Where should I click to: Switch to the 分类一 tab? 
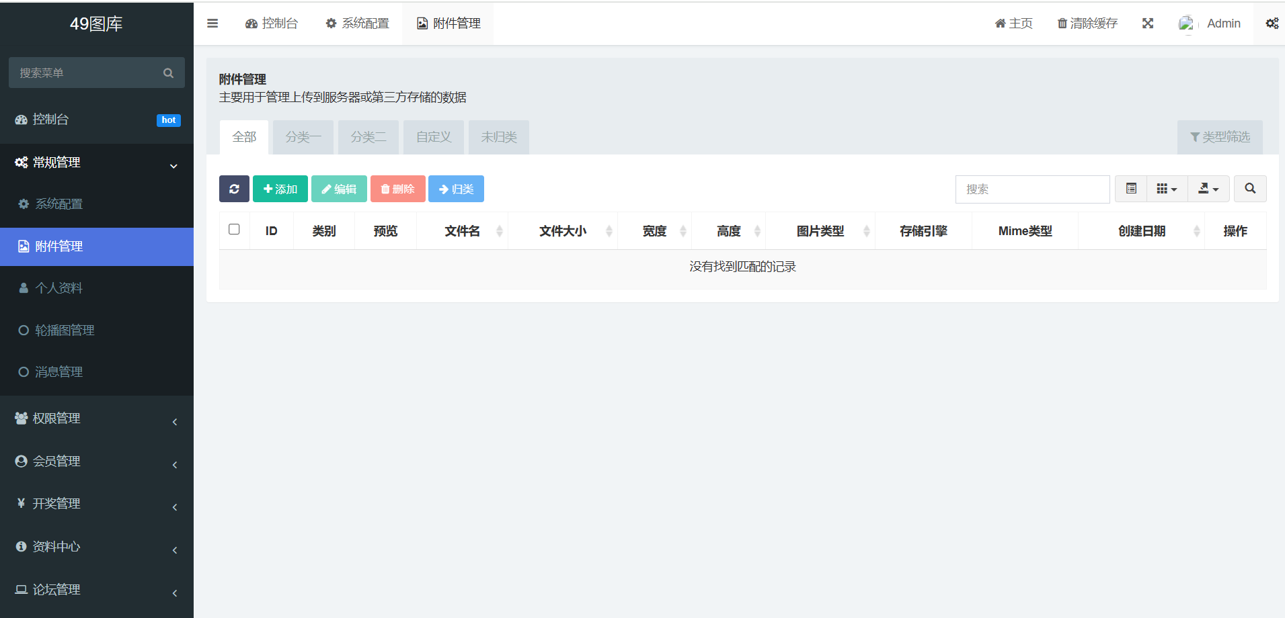pyautogui.click(x=303, y=137)
